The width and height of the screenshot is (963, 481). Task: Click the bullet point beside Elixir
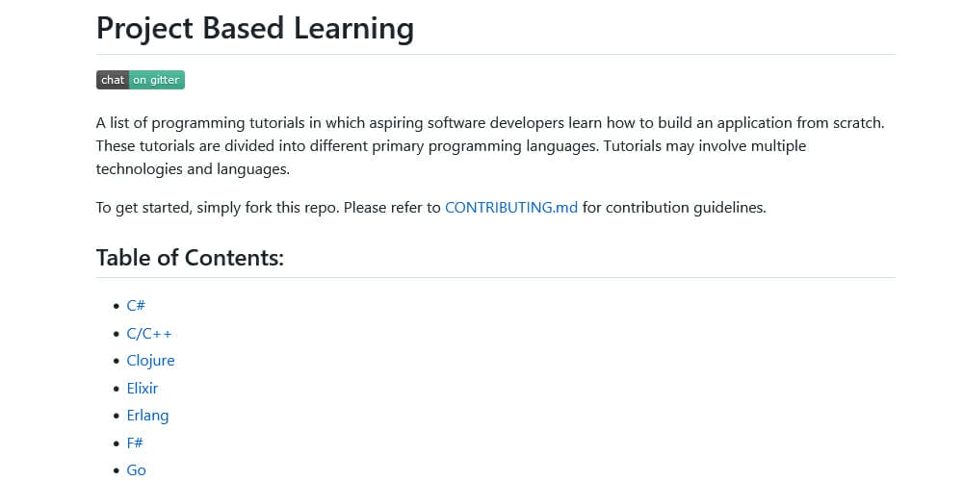coord(117,389)
